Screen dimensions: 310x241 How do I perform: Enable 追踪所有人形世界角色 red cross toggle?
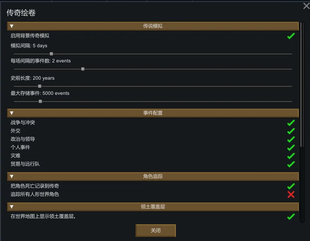291,194
